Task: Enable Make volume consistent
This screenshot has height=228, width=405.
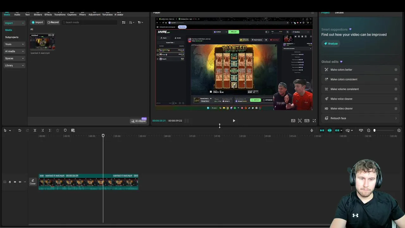Action: pos(396,89)
